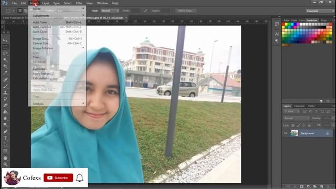Select the Rectangular Marquee tool
Viewport: 336px width, 189px height.
5,47
